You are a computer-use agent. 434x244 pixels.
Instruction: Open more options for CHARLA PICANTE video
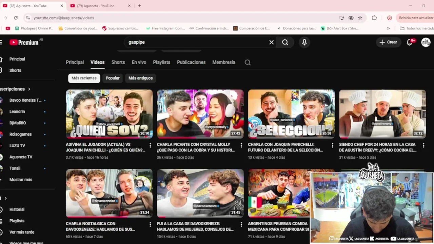[x=241, y=145]
